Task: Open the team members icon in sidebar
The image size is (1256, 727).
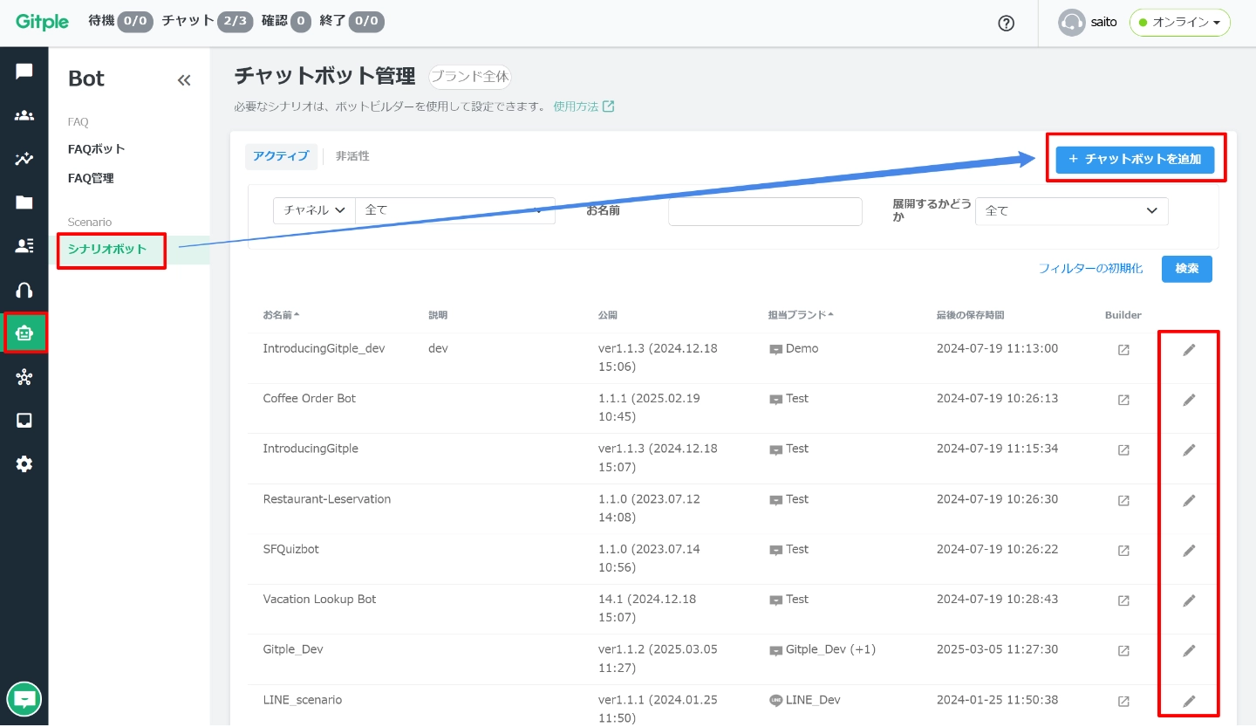Action: tap(24, 115)
